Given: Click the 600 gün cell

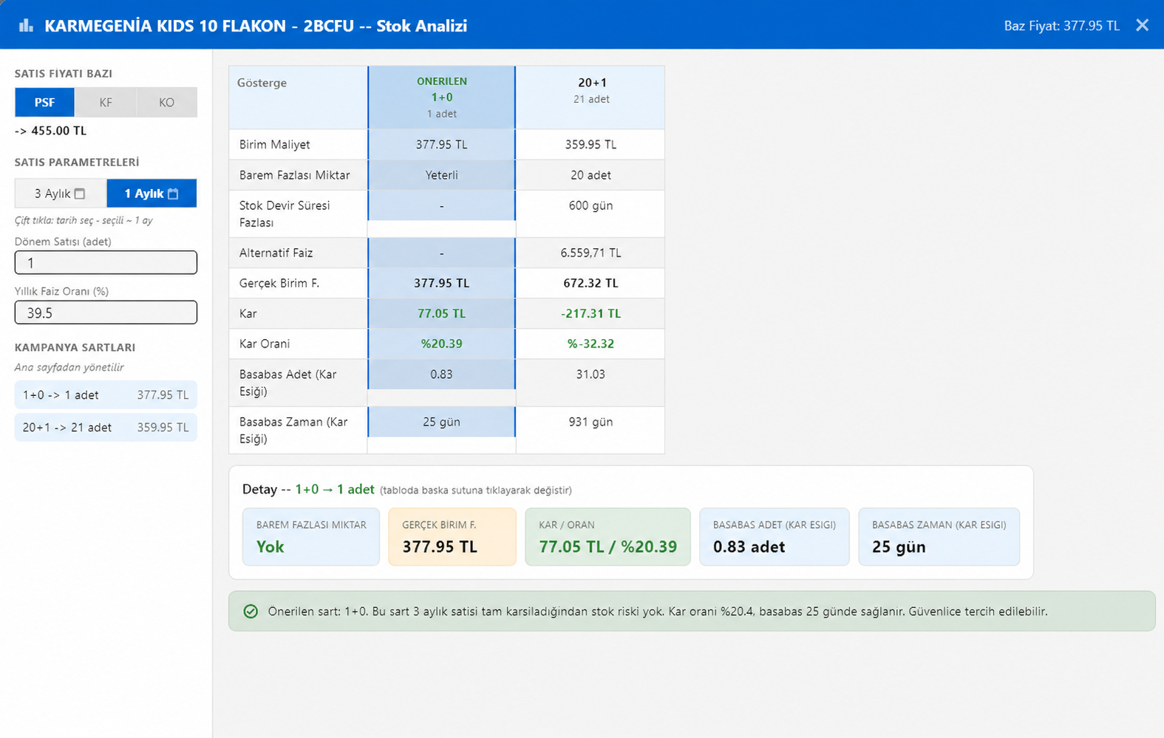Looking at the screenshot, I should point(590,213).
